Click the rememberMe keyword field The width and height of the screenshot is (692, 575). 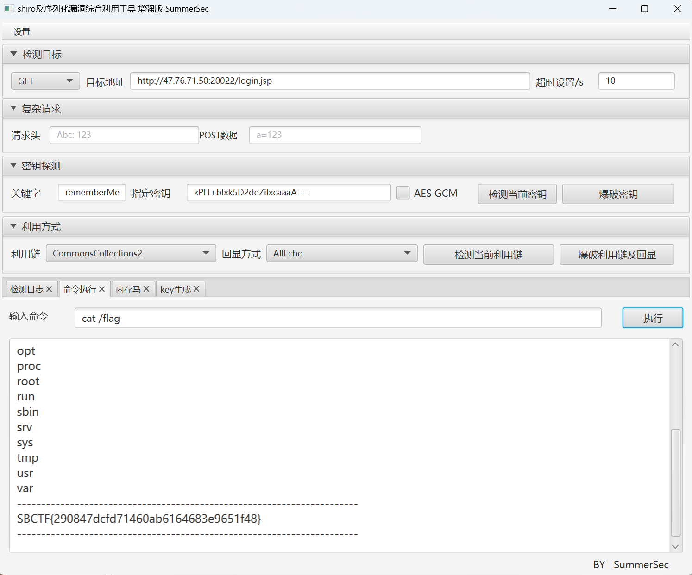92,193
